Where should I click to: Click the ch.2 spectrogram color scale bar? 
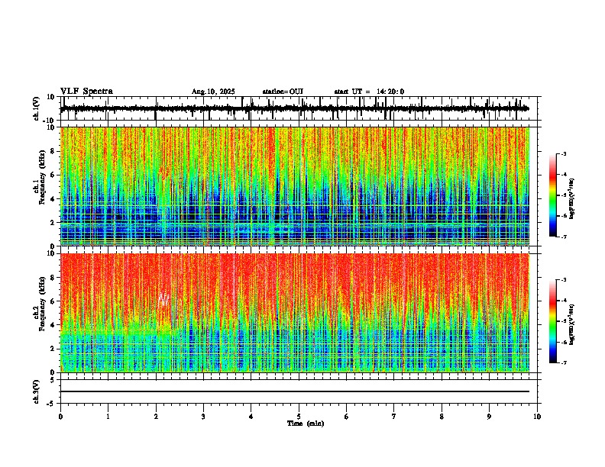[552, 321]
